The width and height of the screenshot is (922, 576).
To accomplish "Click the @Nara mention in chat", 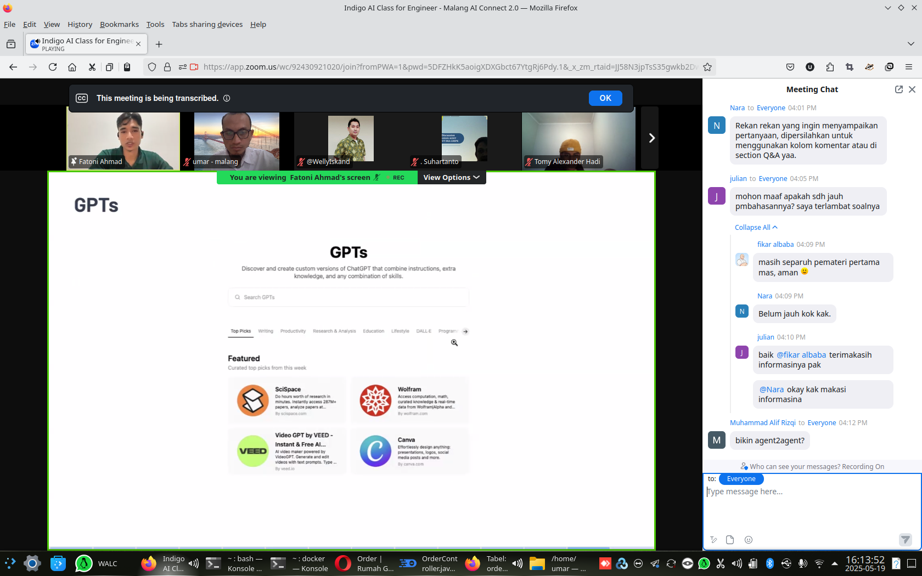I will tap(772, 389).
